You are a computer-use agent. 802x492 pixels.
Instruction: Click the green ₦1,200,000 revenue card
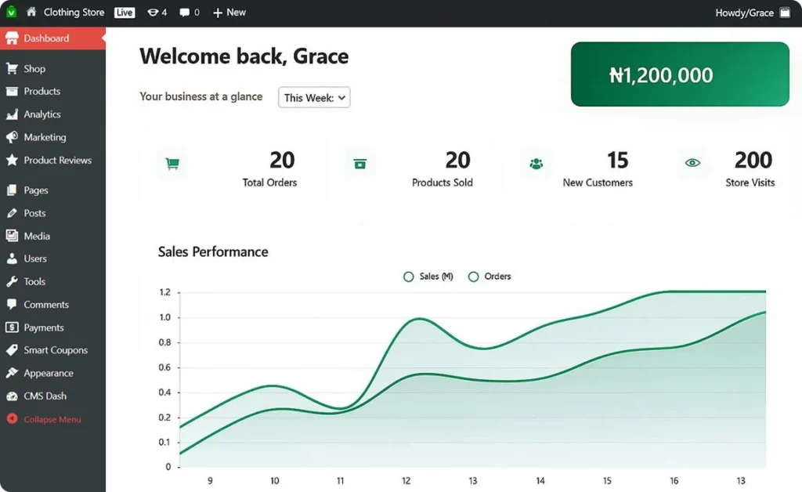click(680, 74)
